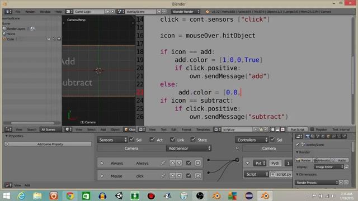Delete the Game Logic screen layout
This screenshot has width=358, height=201.
pyautogui.click(x=112, y=11)
